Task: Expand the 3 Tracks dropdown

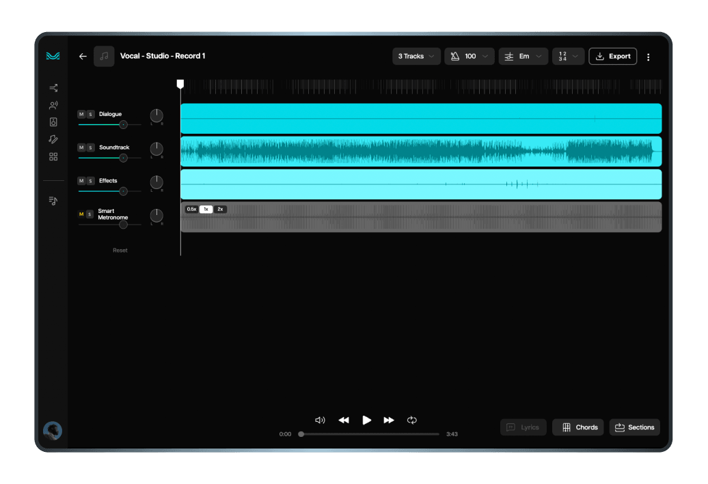Action: pyautogui.click(x=416, y=57)
